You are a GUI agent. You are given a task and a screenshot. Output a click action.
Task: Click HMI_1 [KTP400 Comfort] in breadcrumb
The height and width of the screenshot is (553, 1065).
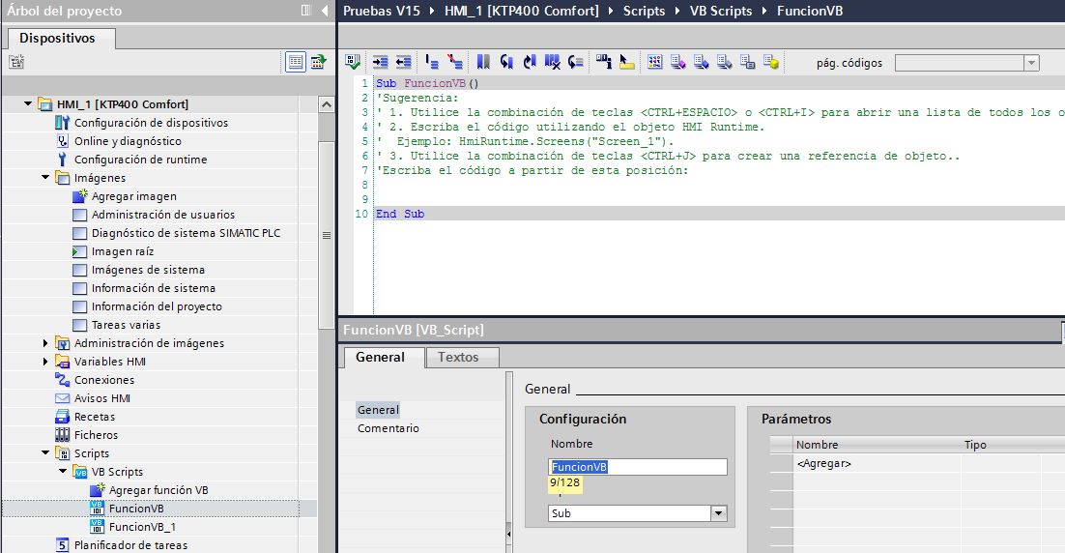[522, 11]
